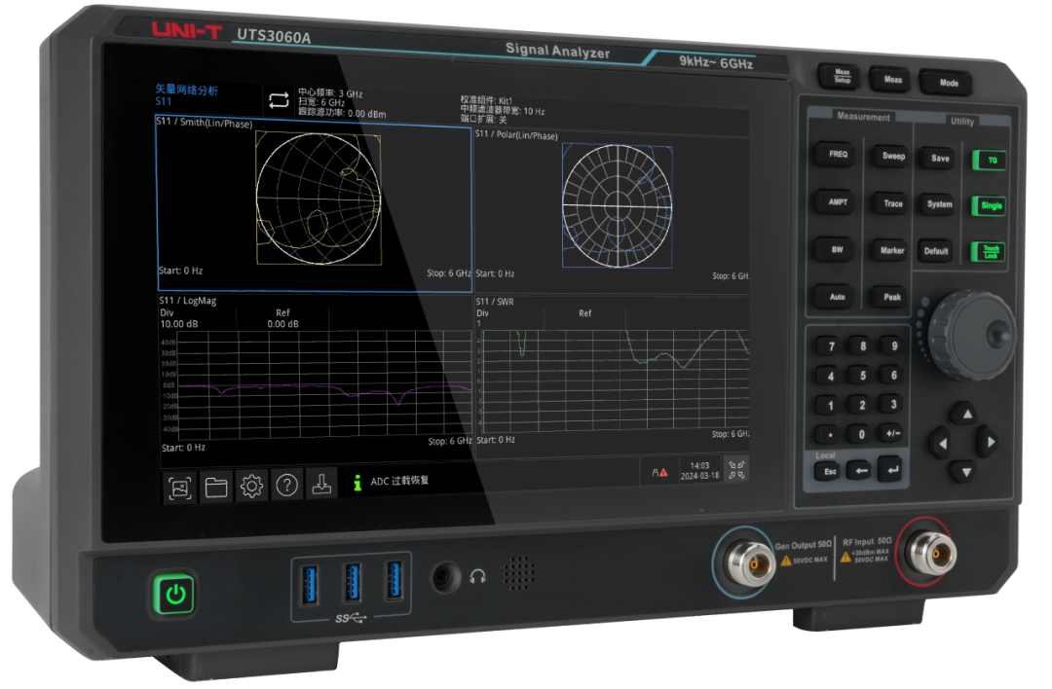1052x689 pixels.
Task: Tap the green ADC info icon
Action: click(357, 483)
